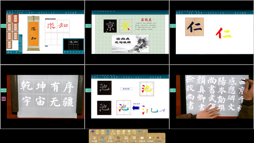Select the 23-1 student screen label
Image resolution: width=254 pixels, height=143 pixels.
click(173, 90)
